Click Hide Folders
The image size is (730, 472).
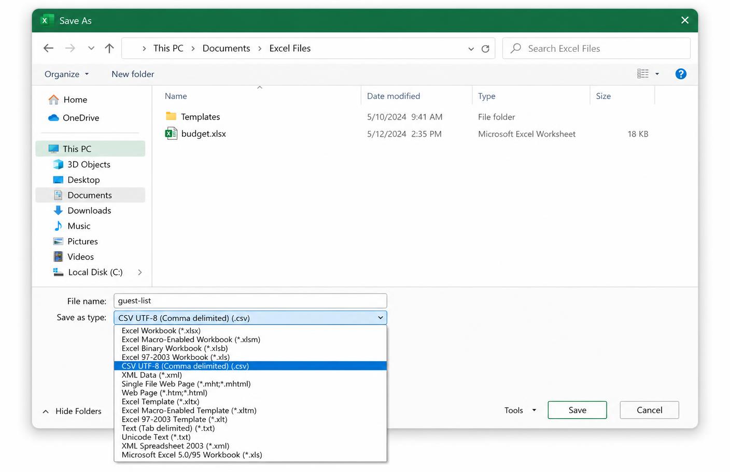click(x=72, y=411)
